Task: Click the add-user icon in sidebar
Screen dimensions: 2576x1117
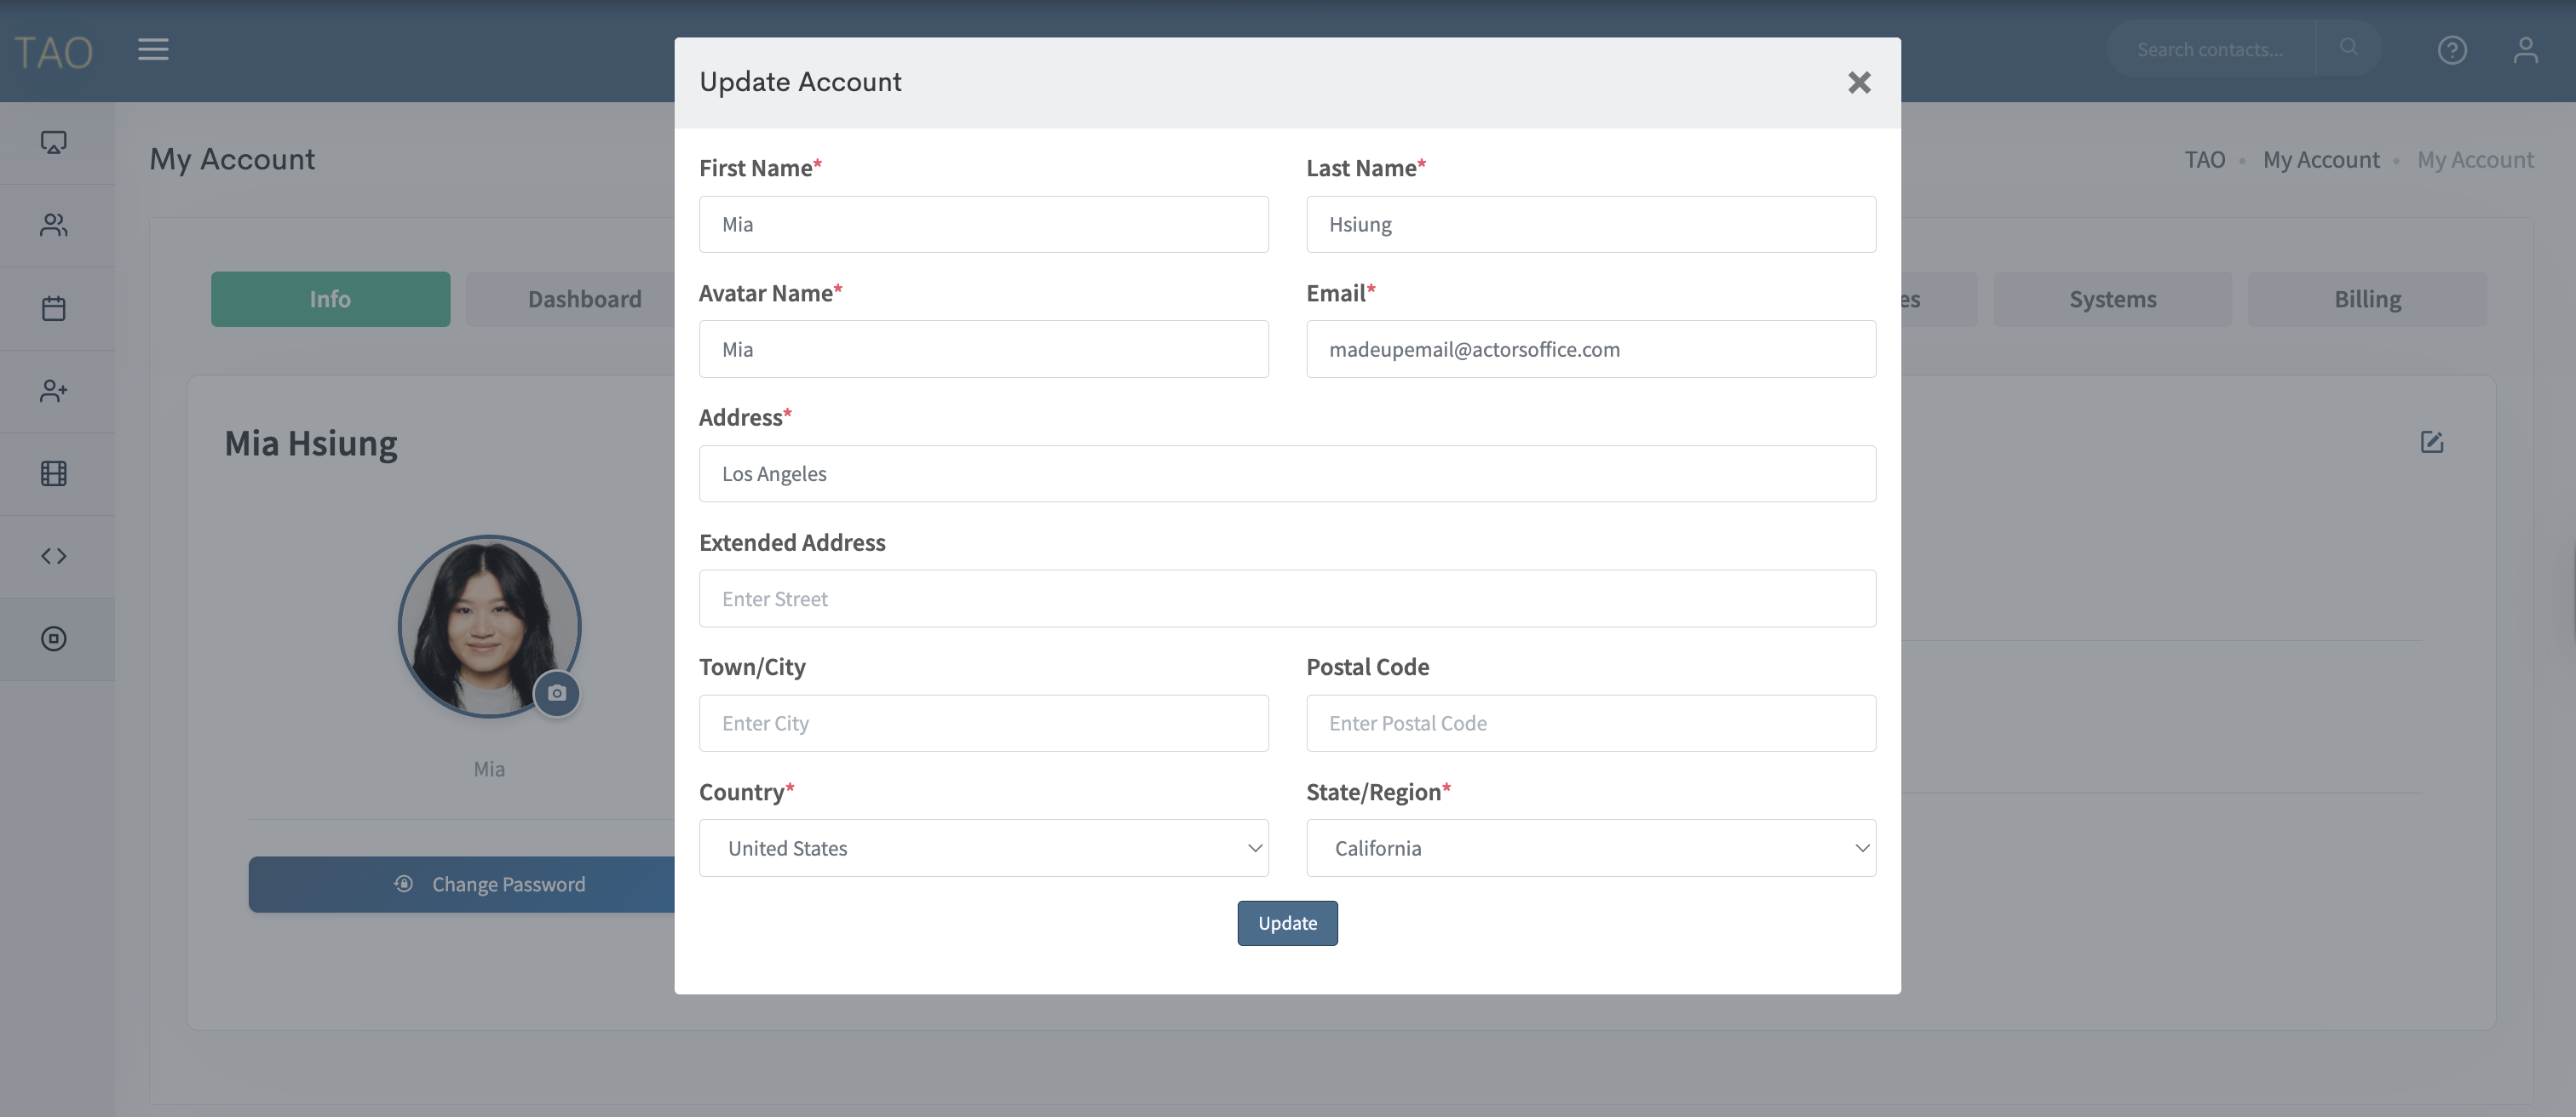Action: [x=54, y=391]
